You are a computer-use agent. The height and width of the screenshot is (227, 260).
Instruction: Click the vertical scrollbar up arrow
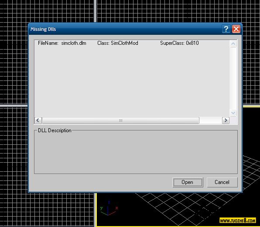(233, 44)
